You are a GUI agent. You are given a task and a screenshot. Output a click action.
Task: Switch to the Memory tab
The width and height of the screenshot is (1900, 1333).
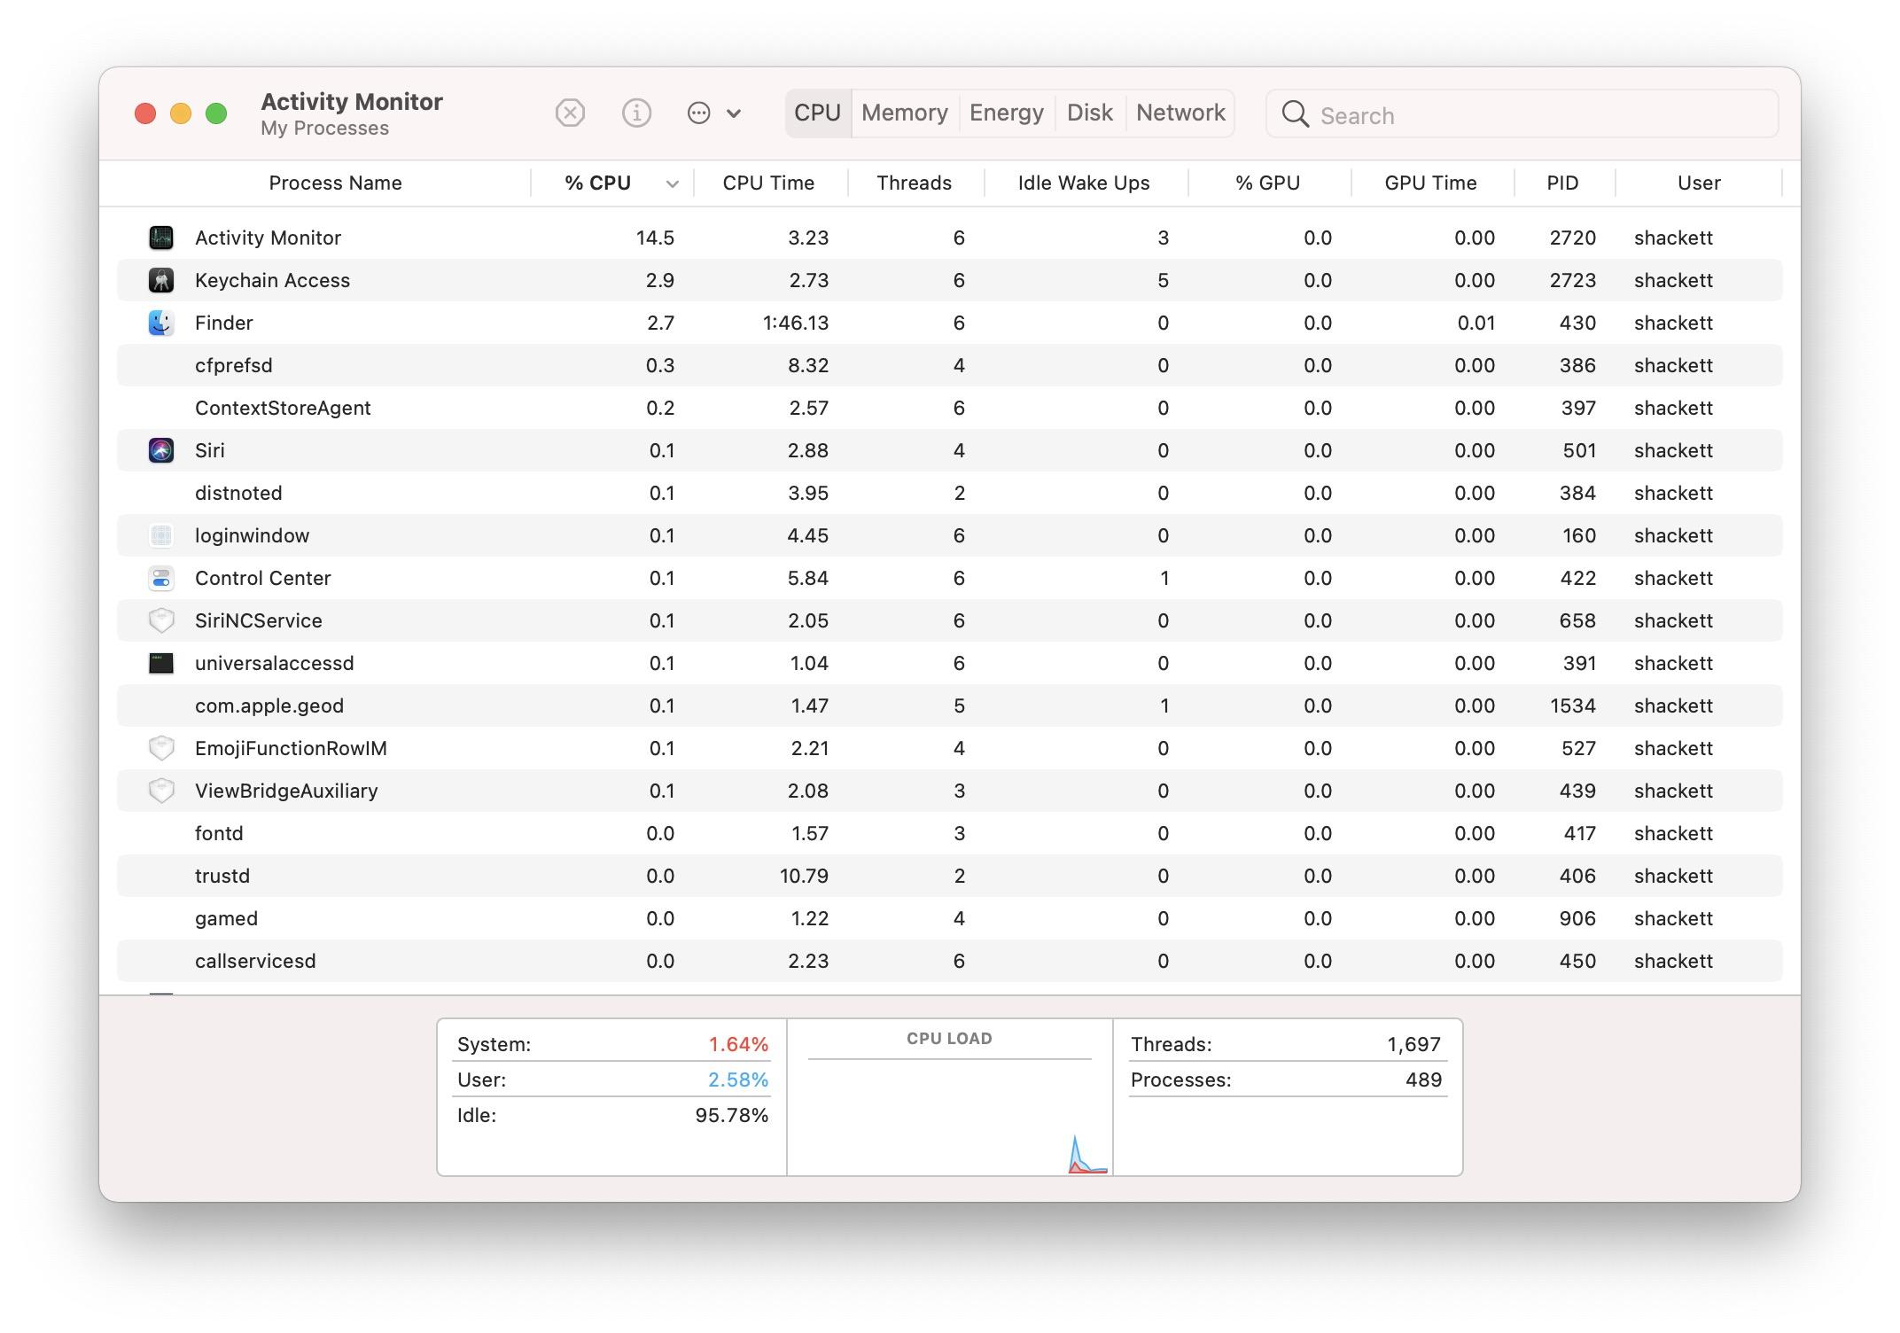pyautogui.click(x=904, y=113)
